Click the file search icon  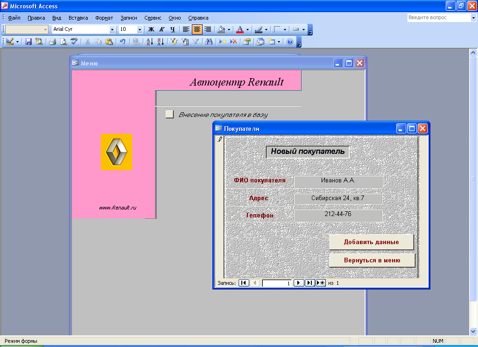coord(39,42)
